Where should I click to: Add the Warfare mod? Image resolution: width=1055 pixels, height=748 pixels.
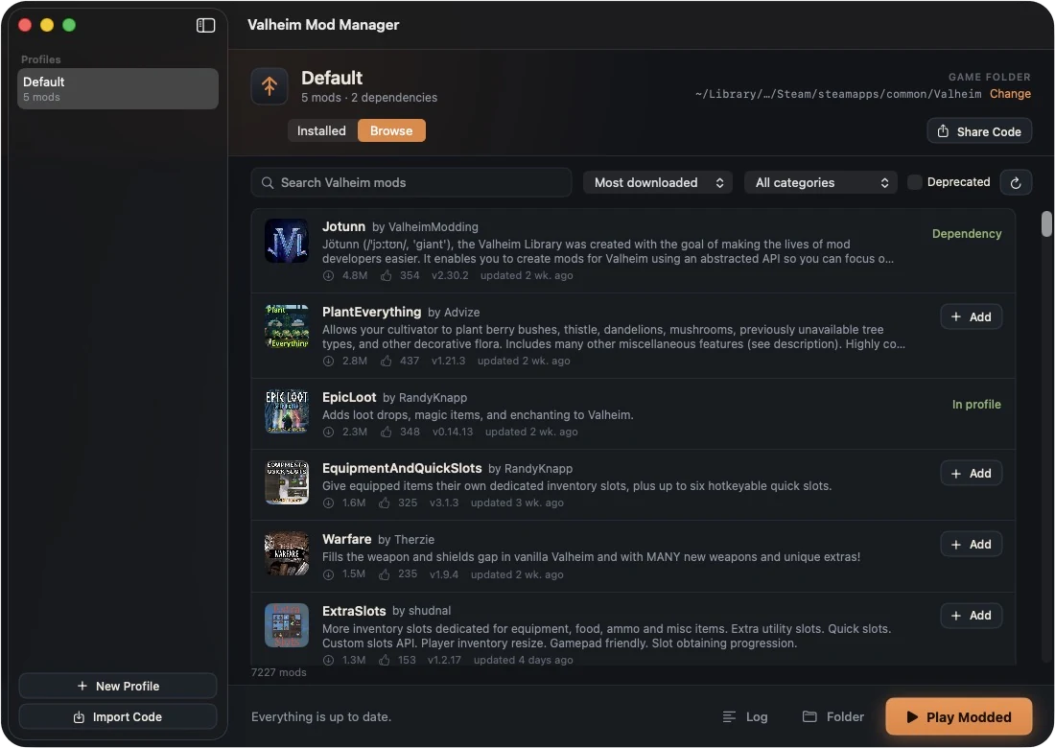point(971,544)
